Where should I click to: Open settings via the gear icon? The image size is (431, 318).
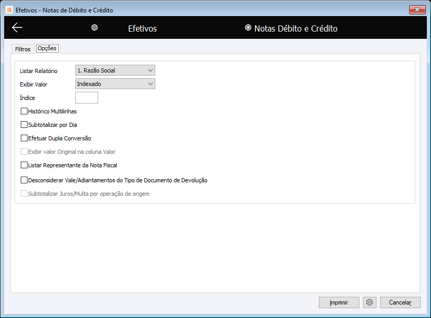pos(369,302)
